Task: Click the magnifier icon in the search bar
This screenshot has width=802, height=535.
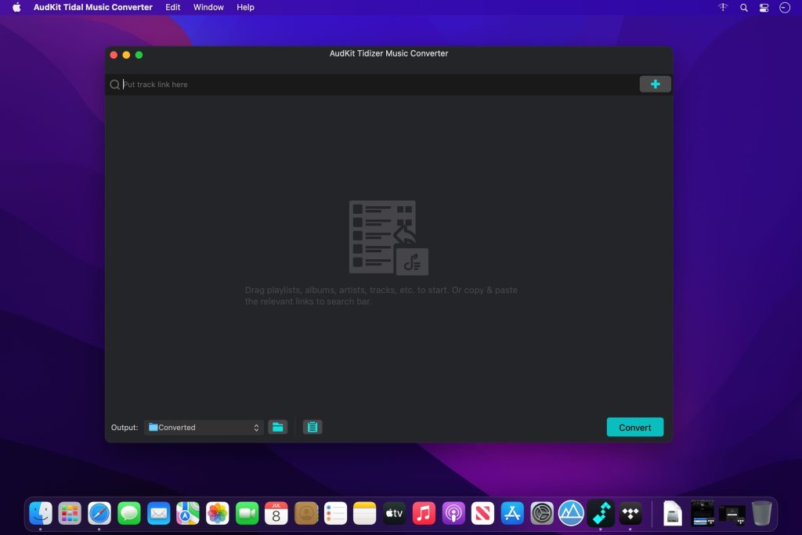Action: 114,84
